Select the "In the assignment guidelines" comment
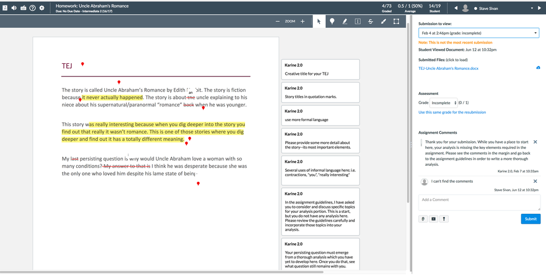This screenshot has height=275, width=546. coord(320,212)
